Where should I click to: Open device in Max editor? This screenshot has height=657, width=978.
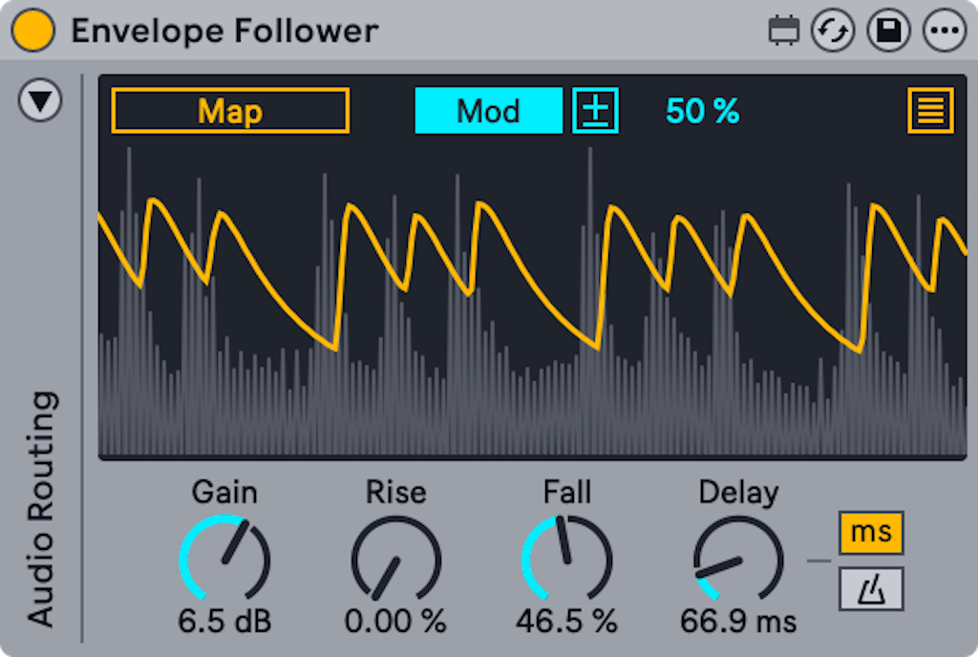click(783, 31)
